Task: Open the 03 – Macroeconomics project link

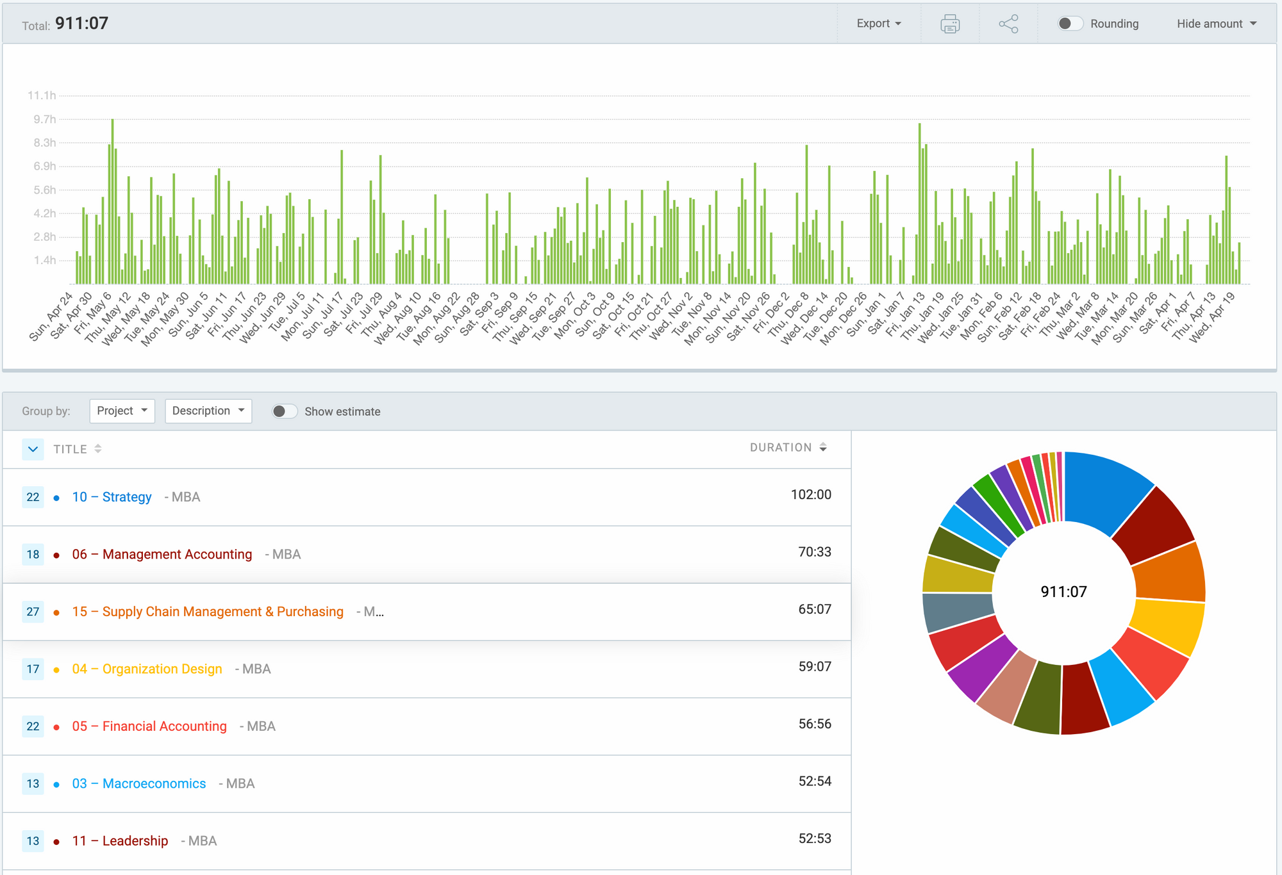Action: pyautogui.click(x=138, y=783)
